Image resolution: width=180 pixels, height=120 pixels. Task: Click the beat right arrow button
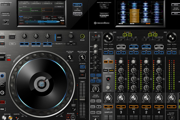coord(74,44)
